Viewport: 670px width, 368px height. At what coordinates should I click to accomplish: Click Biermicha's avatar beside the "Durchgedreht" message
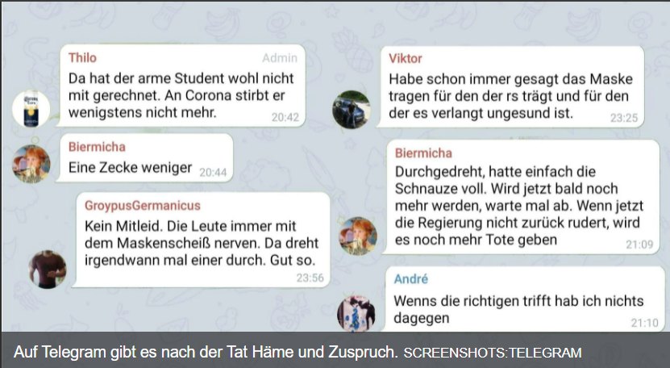(x=358, y=236)
